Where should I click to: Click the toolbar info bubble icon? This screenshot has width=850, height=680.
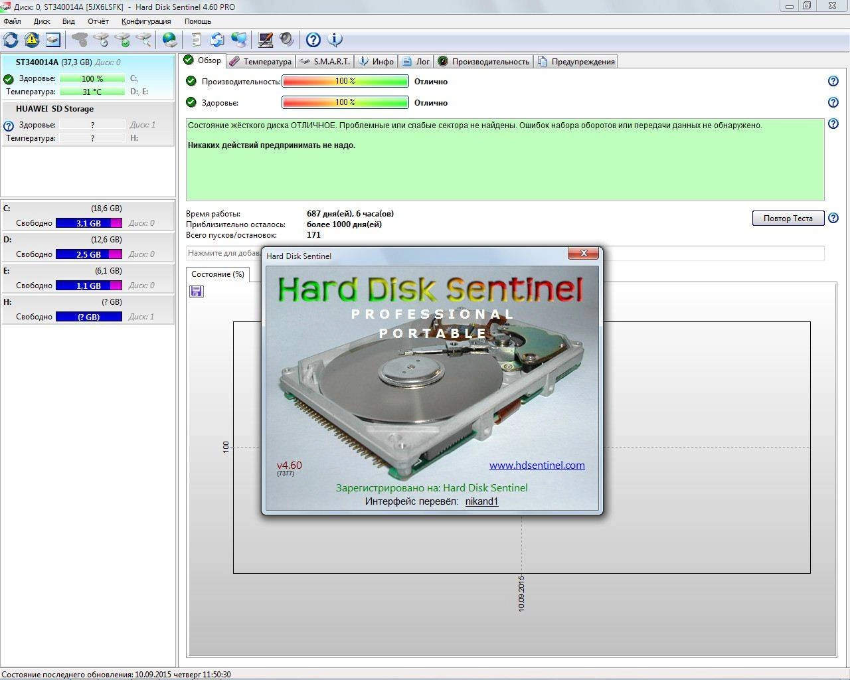[x=335, y=40]
